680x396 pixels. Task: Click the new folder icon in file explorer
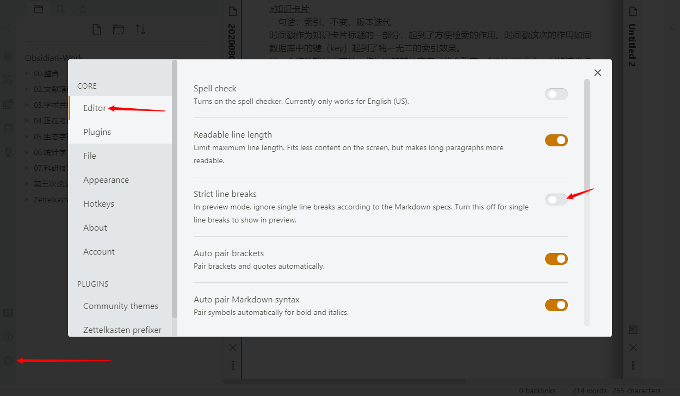click(x=119, y=29)
